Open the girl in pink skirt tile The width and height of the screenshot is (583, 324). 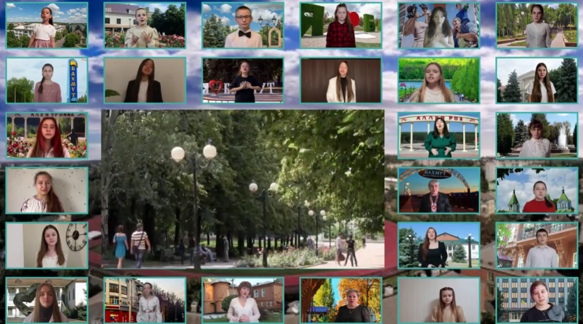click(47, 25)
